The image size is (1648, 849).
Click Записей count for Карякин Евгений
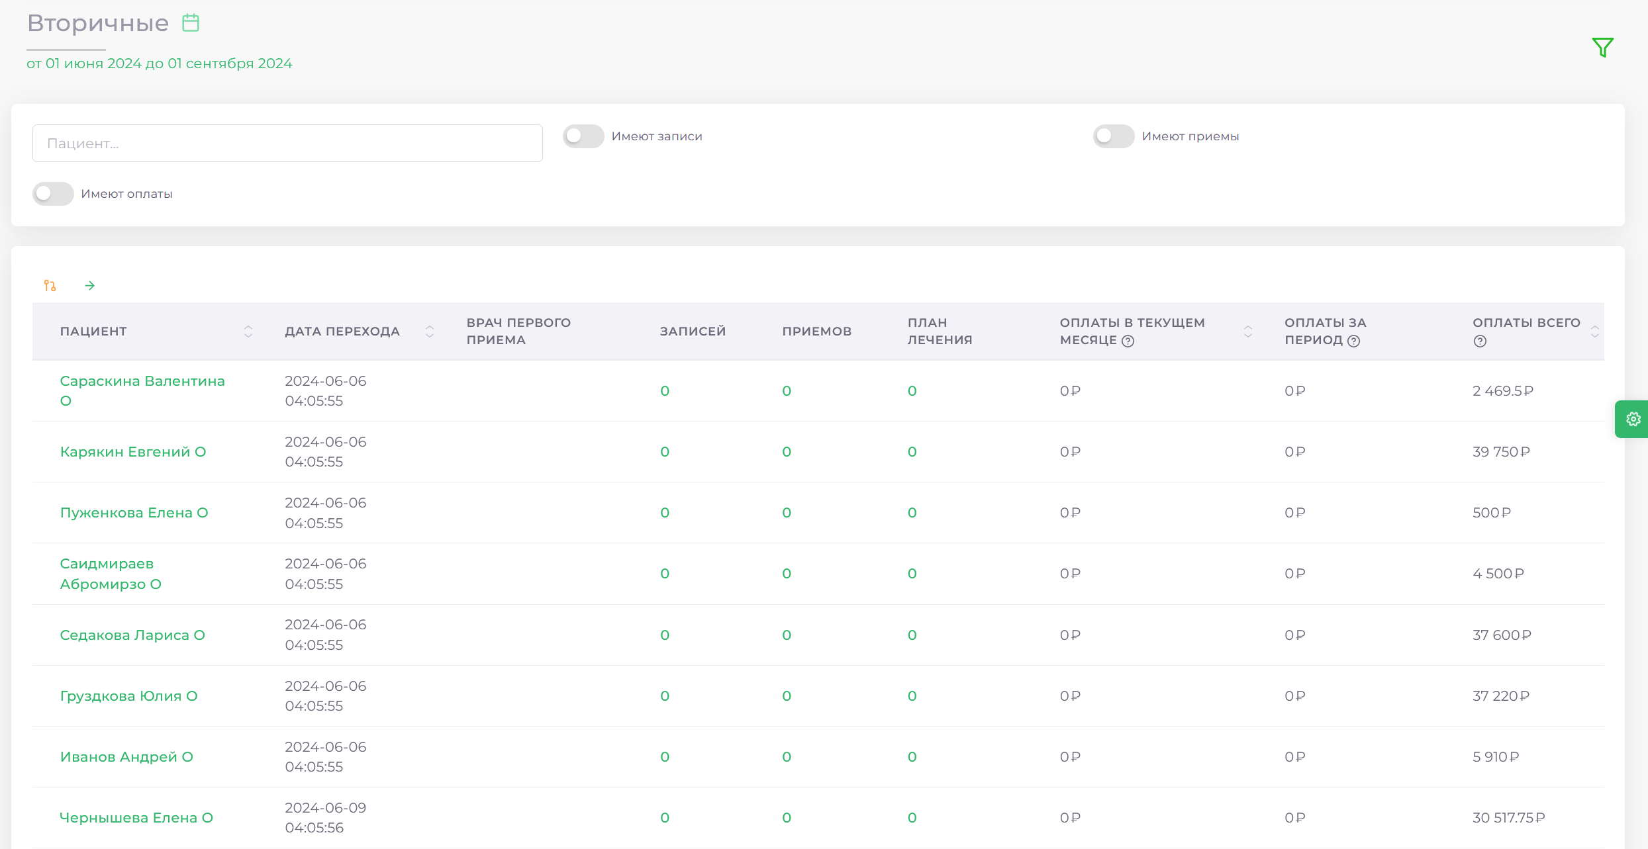tap(665, 452)
